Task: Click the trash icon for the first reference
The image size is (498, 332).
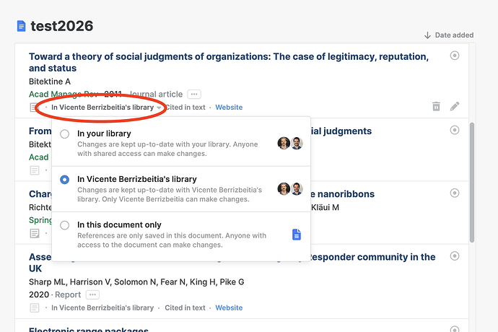Action: 436,106
